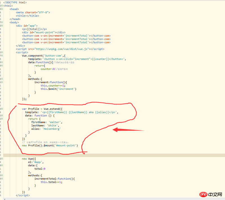
Task: Click the this.$emit('increment') line
Action: coord(58,89)
